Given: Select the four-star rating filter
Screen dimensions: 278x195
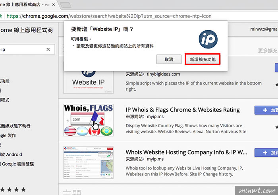Looking at the screenshot, I should [x=13, y=189].
